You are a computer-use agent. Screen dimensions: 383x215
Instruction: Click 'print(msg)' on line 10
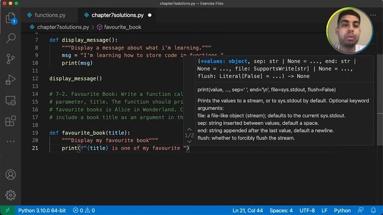(x=77, y=63)
